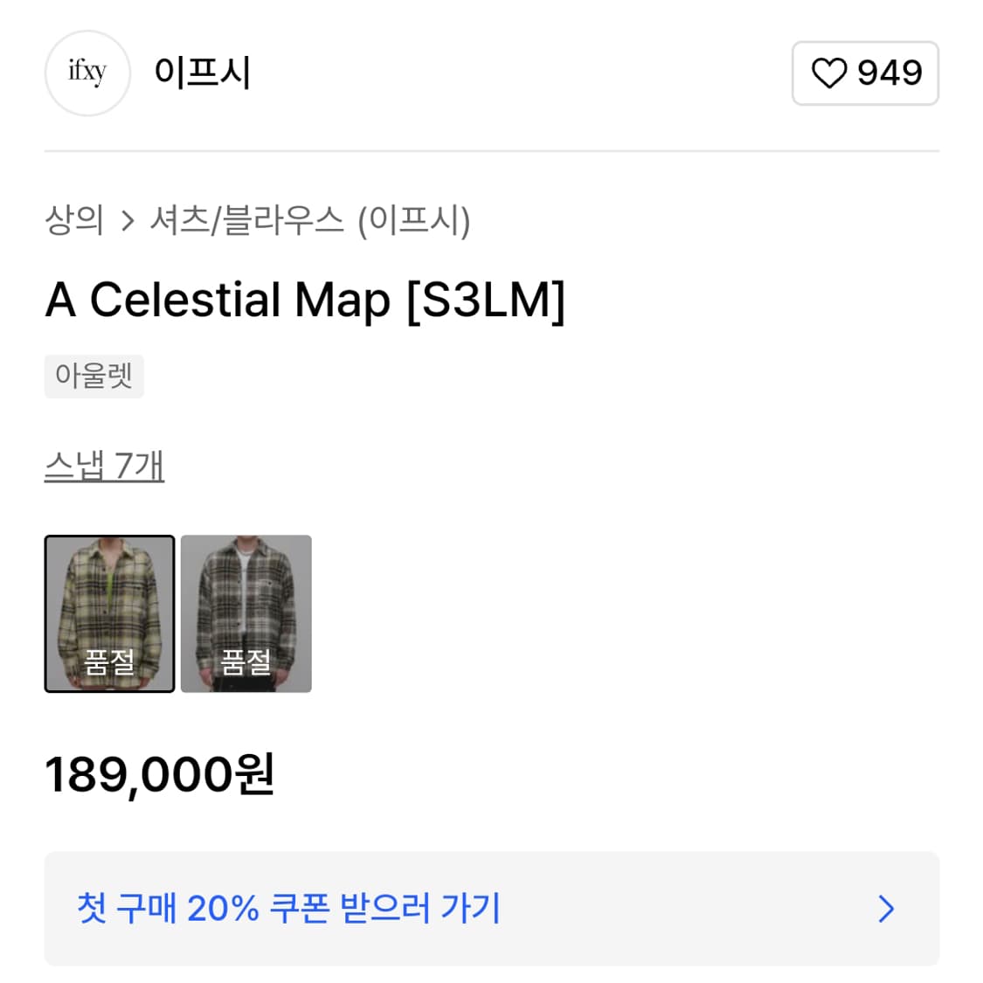983x983 pixels.
Task: Click the 189,000원 price
Action: 160,774
